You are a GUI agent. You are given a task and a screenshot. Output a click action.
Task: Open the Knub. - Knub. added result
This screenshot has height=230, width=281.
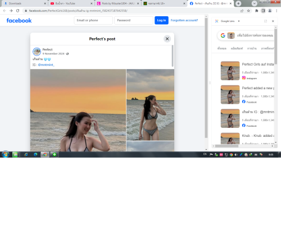(258, 136)
